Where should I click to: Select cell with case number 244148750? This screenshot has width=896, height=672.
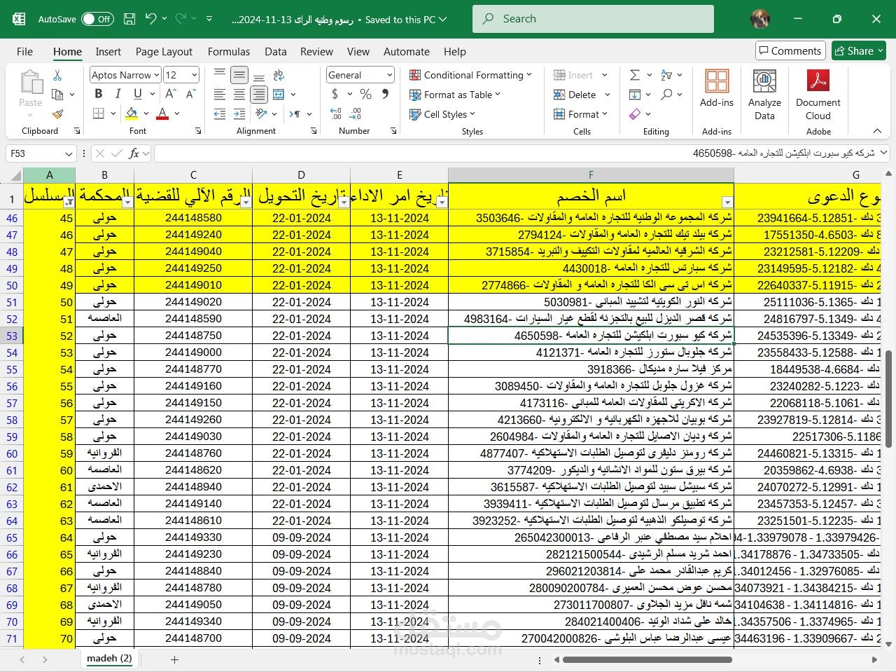[x=193, y=336]
